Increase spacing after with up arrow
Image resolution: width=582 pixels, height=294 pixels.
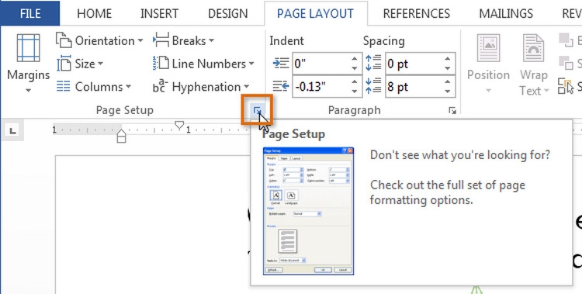tap(448, 81)
